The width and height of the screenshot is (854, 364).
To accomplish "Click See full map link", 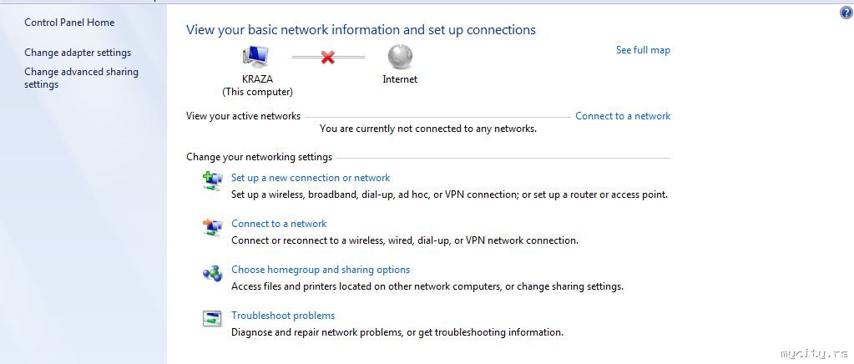I will [x=643, y=50].
